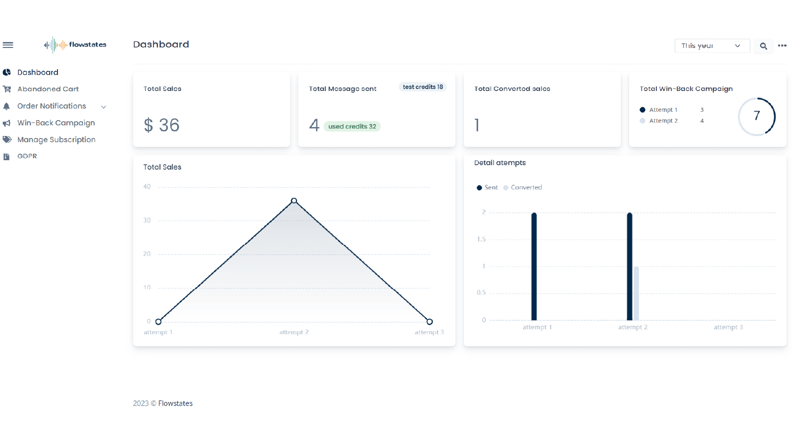Open search with the magnifier icon

tap(763, 46)
